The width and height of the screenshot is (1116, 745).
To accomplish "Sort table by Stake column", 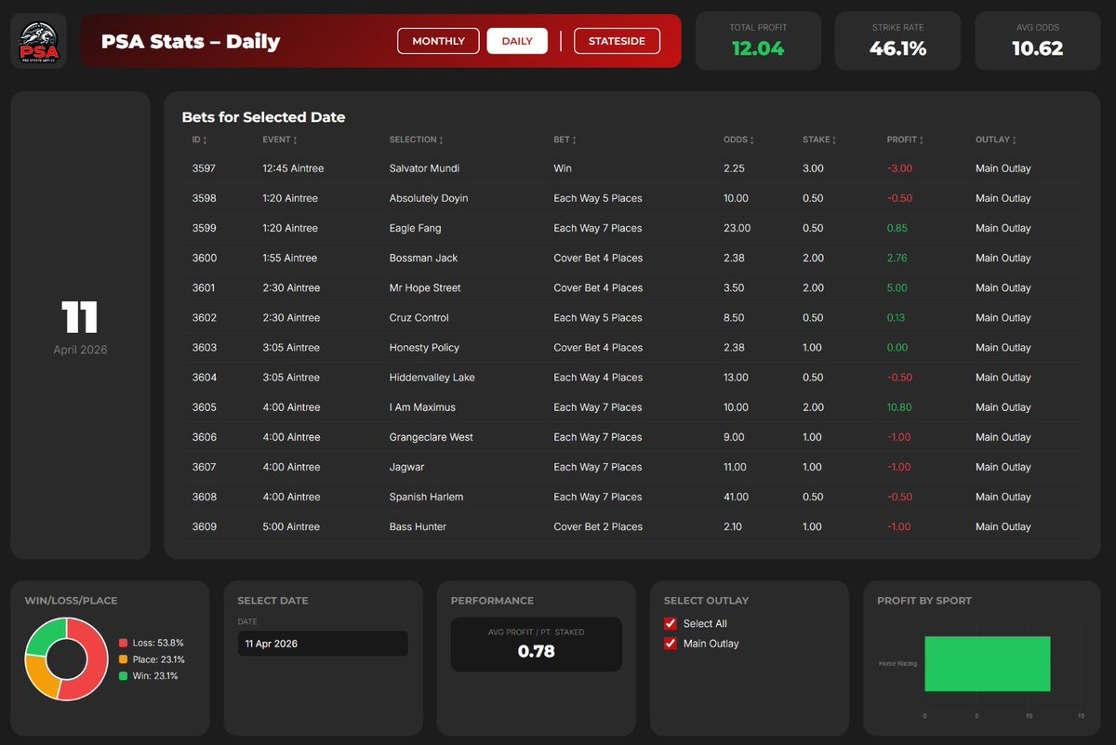I will point(819,140).
